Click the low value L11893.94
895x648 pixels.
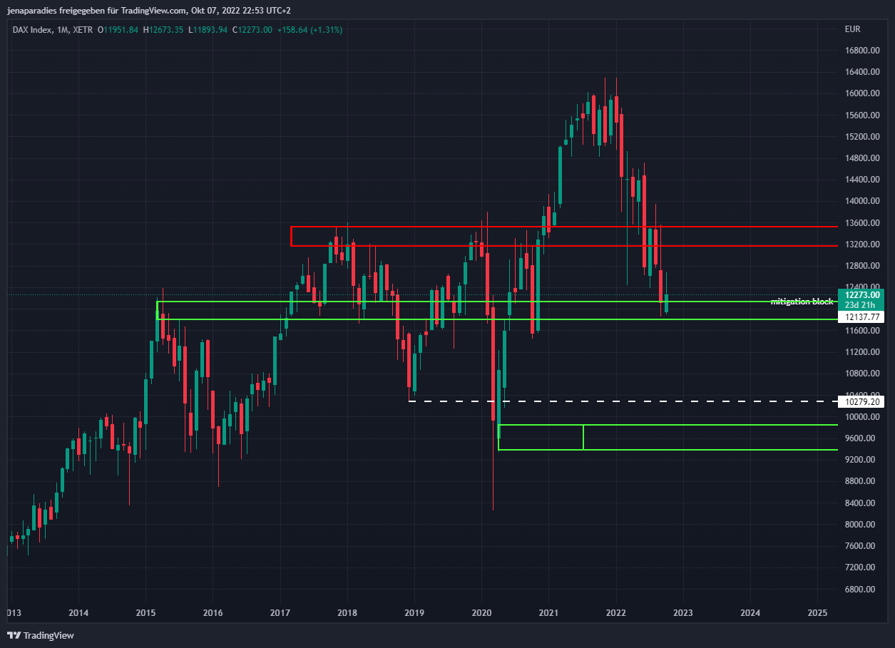click(x=208, y=30)
